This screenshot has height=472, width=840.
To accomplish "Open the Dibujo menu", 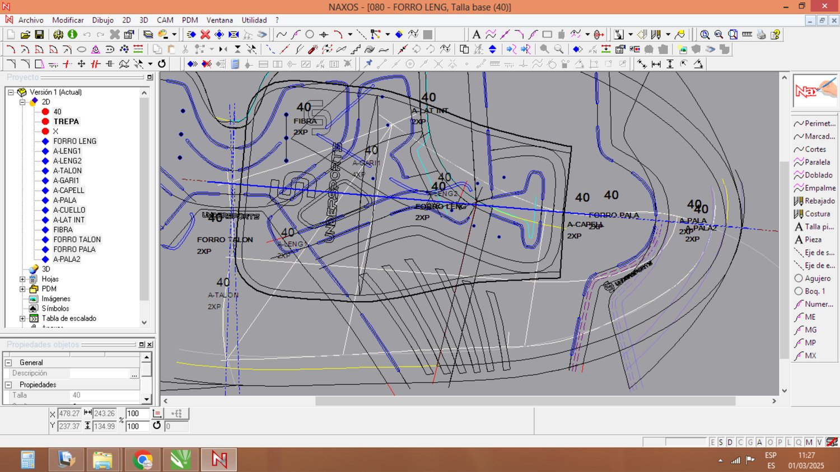I will click(102, 20).
